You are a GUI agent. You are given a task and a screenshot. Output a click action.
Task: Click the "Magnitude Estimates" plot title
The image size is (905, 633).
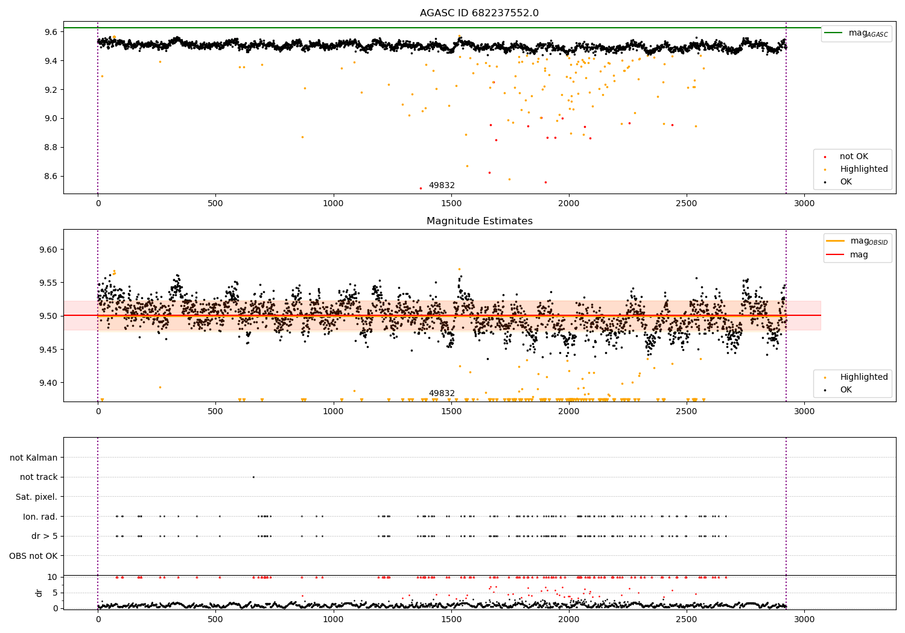(480, 221)
